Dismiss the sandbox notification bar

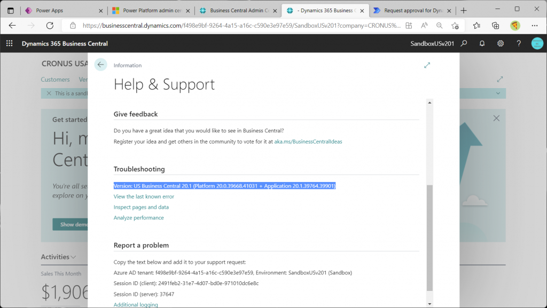(49, 93)
